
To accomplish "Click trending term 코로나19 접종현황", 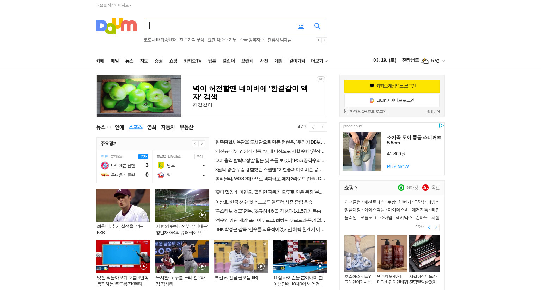I will pyautogui.click(x=160, y=40).
